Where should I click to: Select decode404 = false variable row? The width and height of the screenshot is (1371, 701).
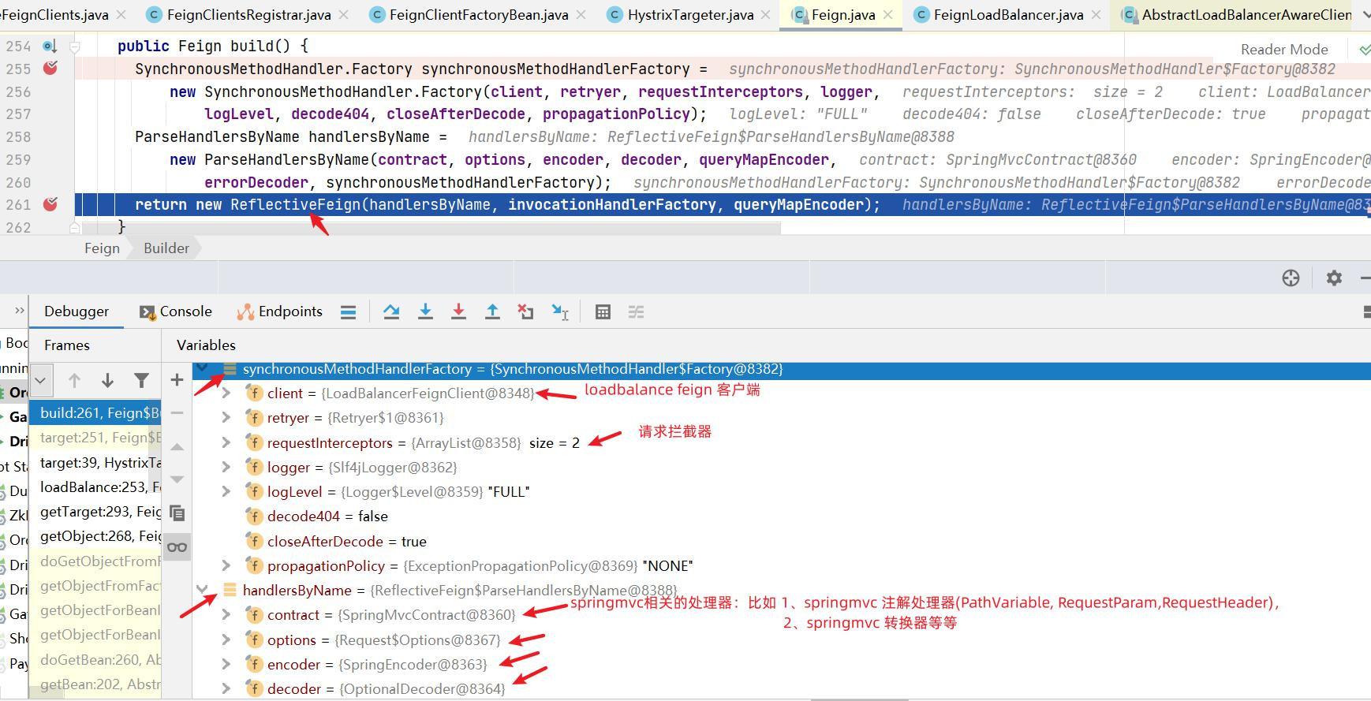[x=781, y=516]
